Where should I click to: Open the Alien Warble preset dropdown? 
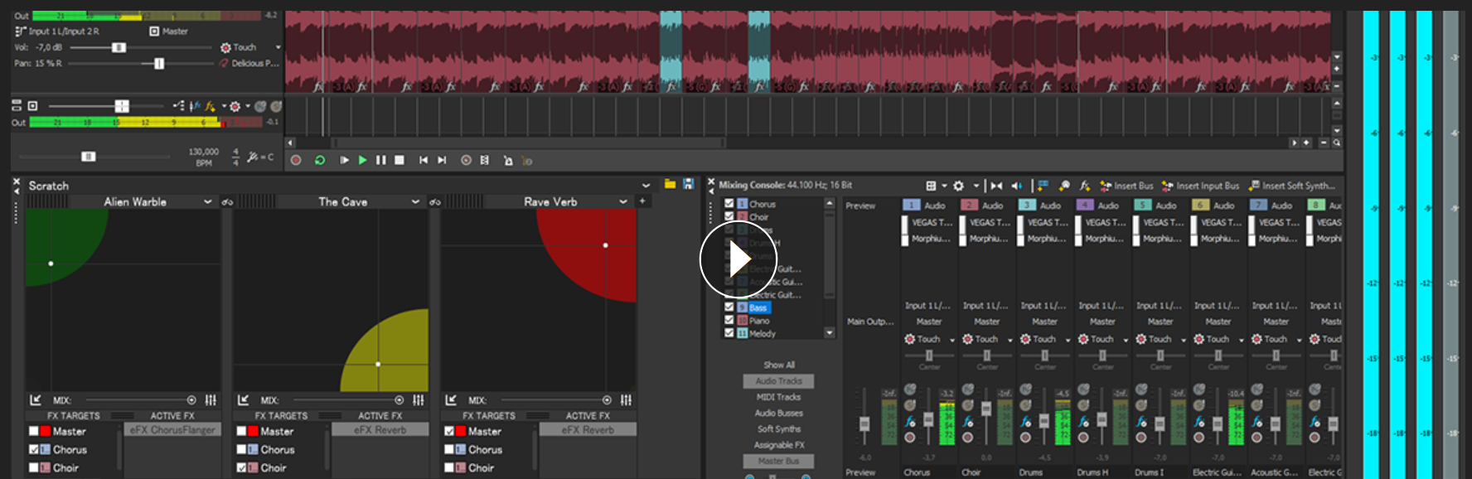(x=207, y=201)
